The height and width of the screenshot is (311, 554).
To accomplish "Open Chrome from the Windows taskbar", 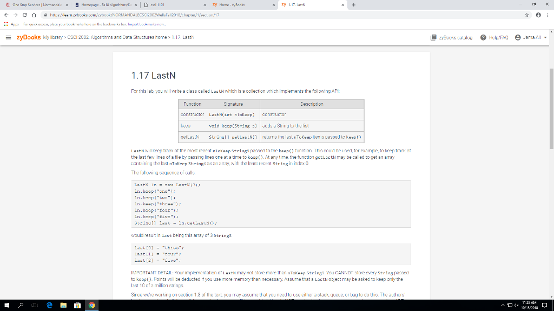I will [x=92, y=305].
